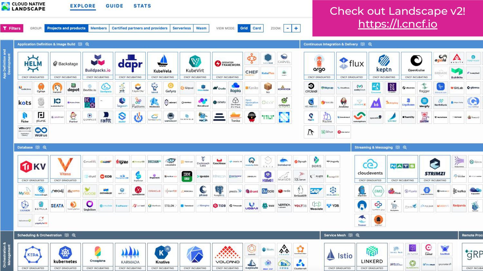Screen dimensions: 483x271
Task: Open the Argo project card
Action: (319, 66)
